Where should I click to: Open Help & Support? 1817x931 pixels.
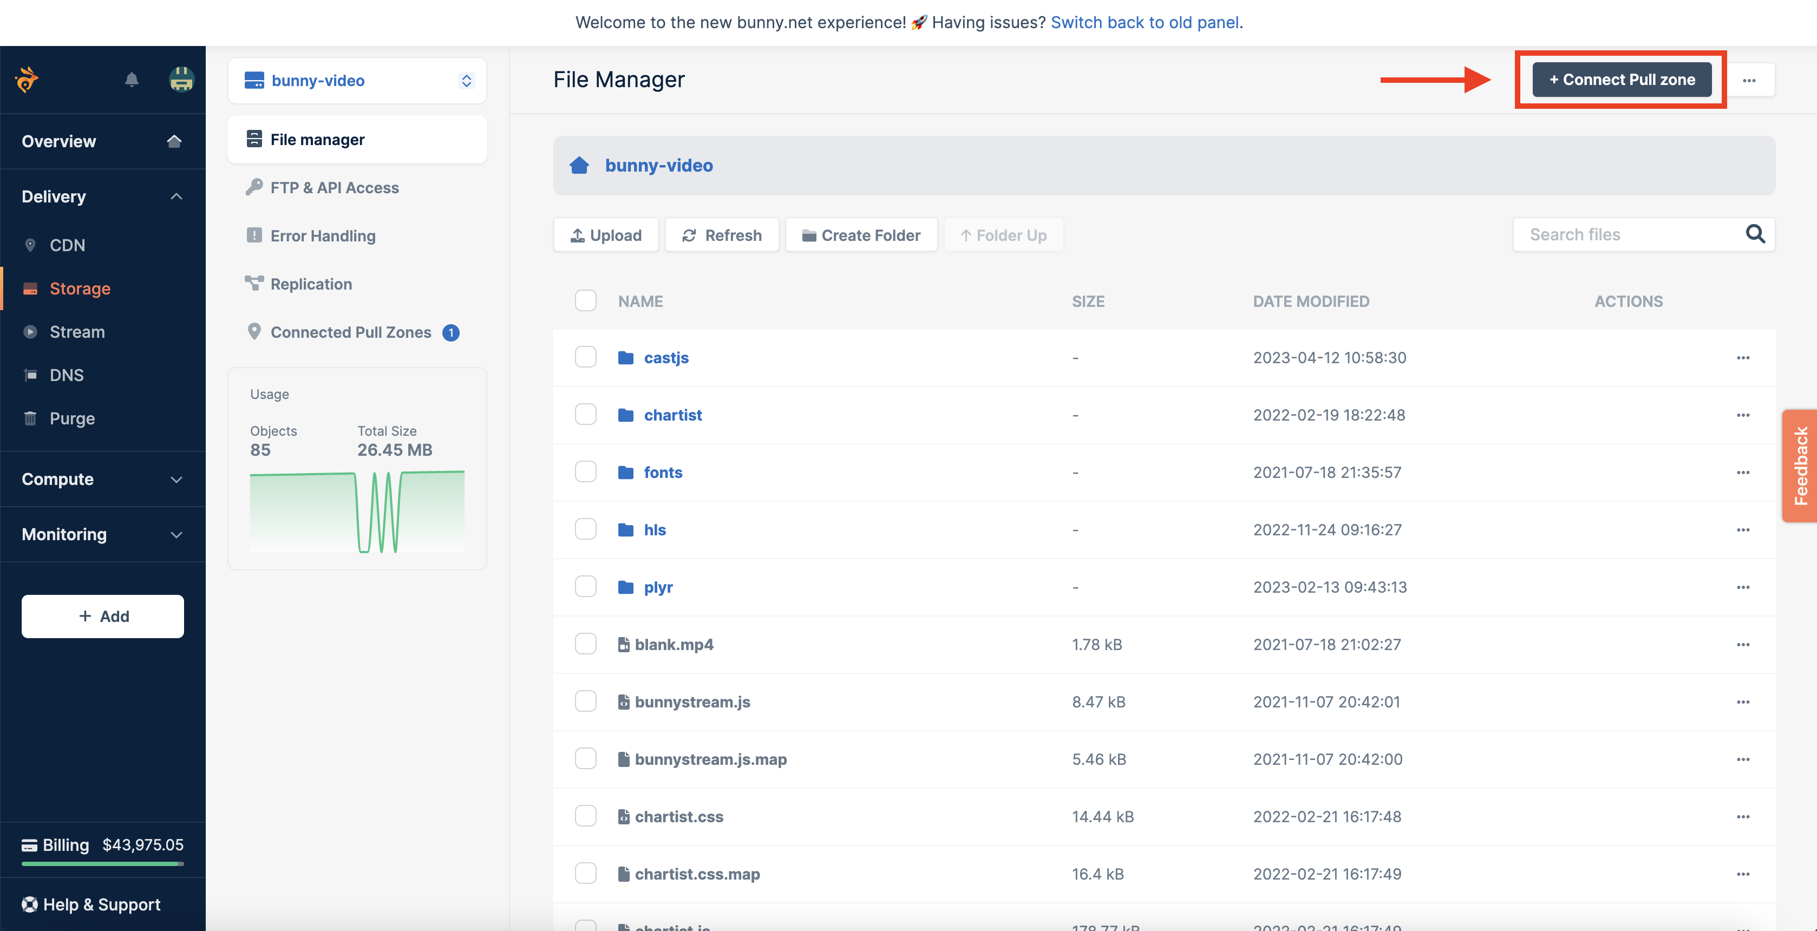[x=91, y=905]
